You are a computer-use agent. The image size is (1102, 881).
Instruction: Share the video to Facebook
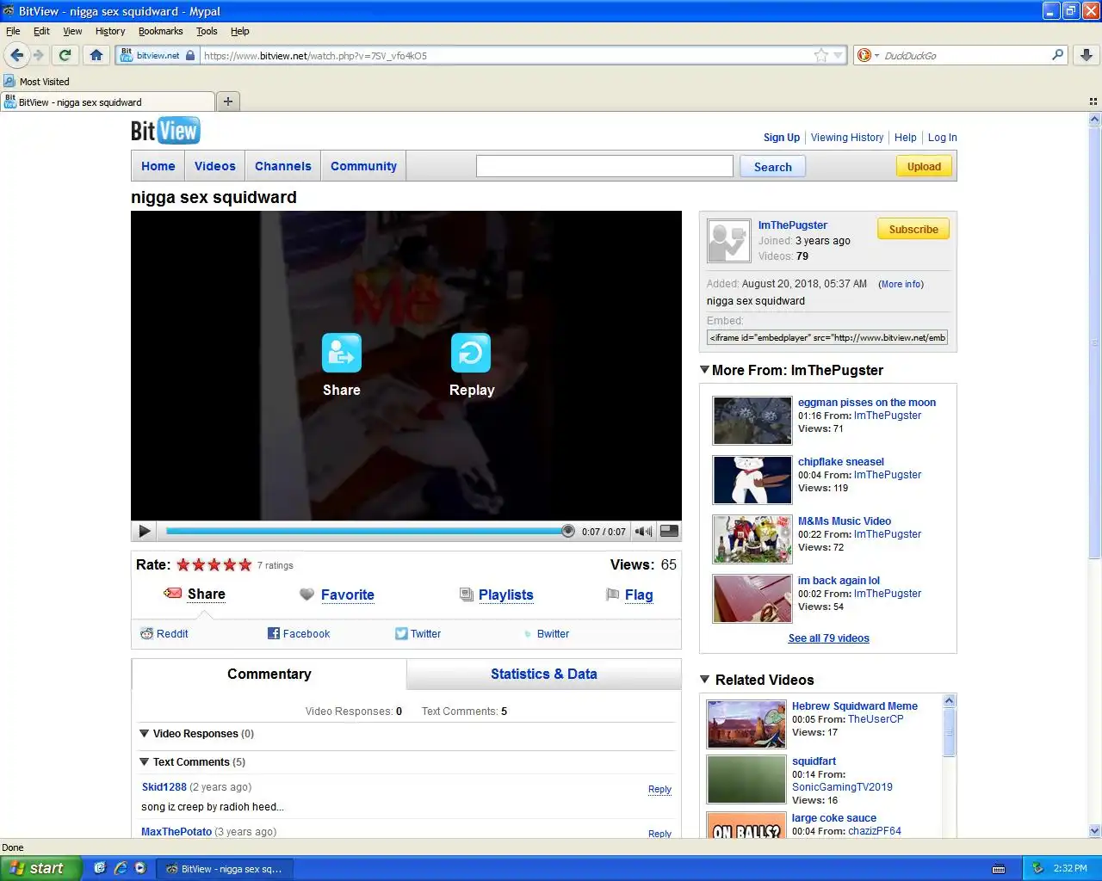point(299,634)
